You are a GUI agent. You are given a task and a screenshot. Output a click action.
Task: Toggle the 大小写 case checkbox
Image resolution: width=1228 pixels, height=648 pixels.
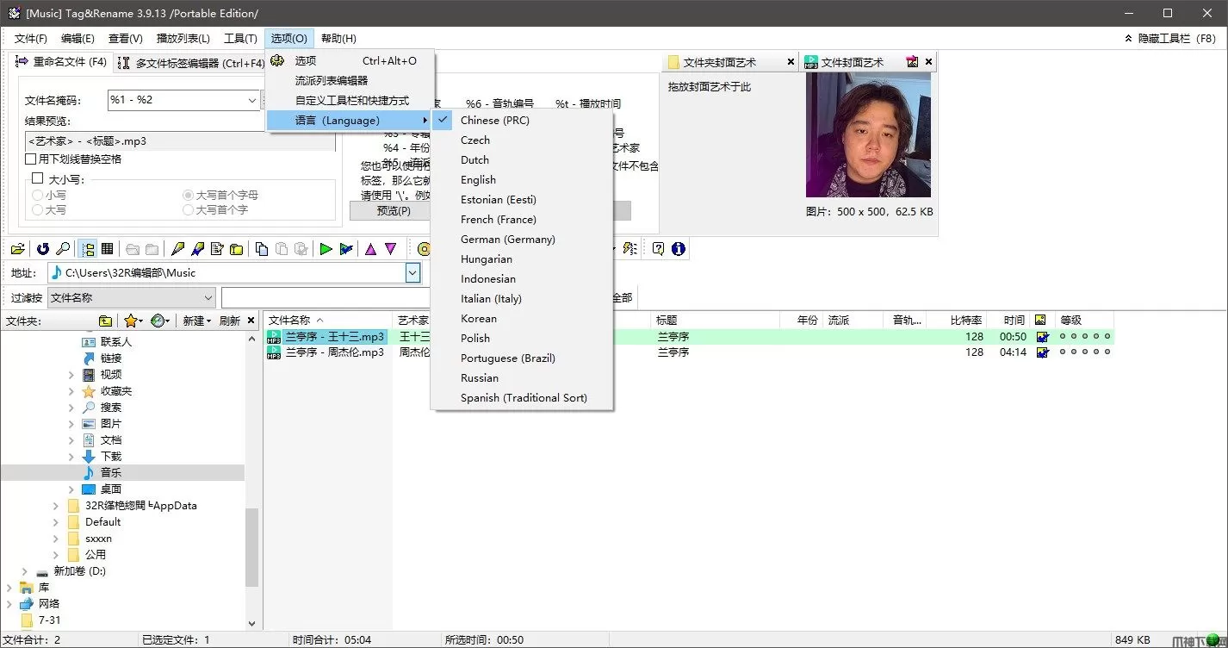[x=37, y=178]
